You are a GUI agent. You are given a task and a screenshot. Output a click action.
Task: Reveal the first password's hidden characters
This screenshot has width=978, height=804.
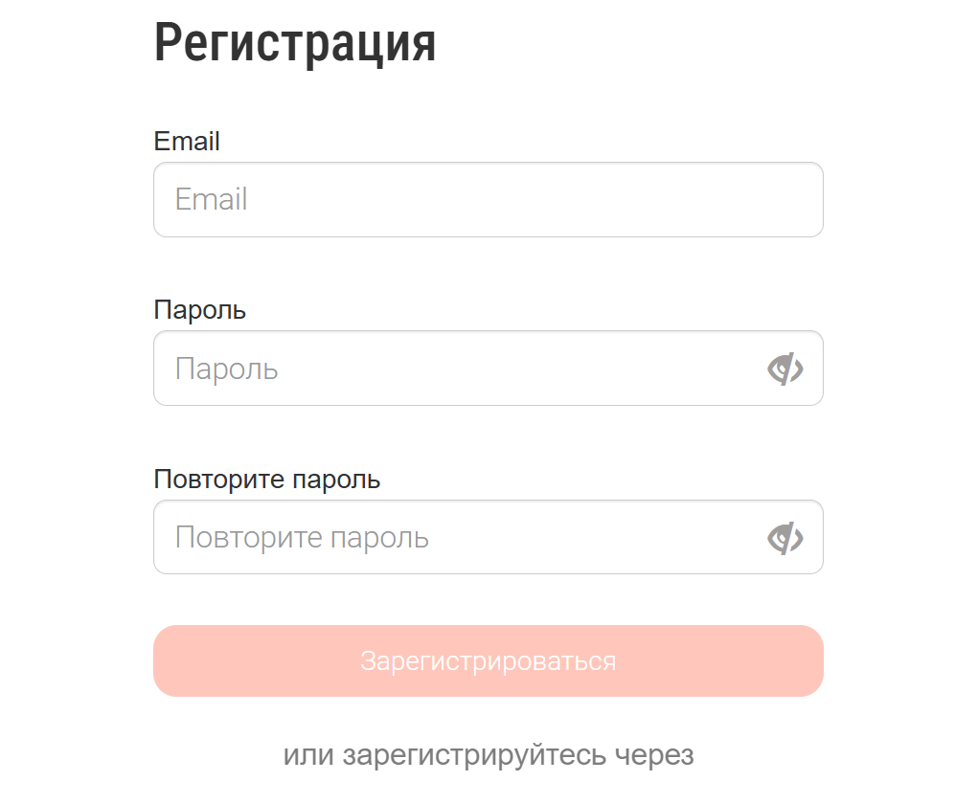[x=785, y=368]
